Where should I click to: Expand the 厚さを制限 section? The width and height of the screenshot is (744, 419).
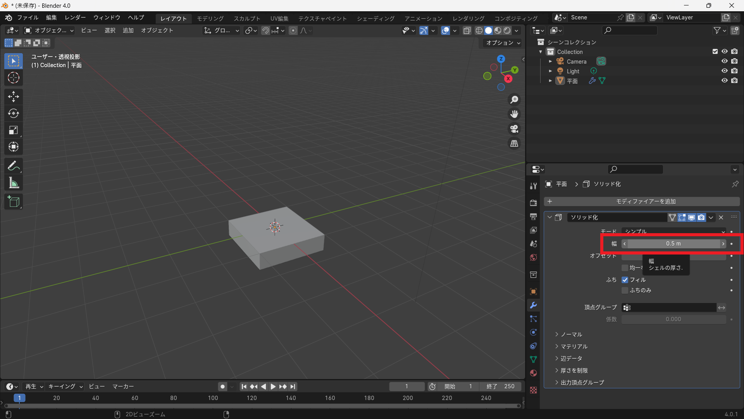(573, 371)
